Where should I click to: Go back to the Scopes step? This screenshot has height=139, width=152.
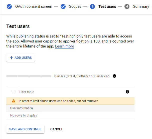(x=75, y=6)
